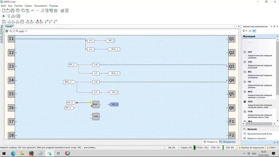
Task: Paste using the clipboard icon
Action: coord(27,10)
